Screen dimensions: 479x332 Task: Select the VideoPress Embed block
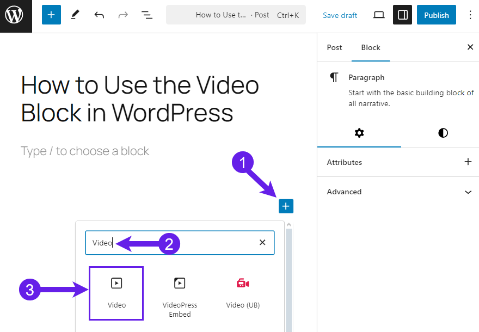180,297
